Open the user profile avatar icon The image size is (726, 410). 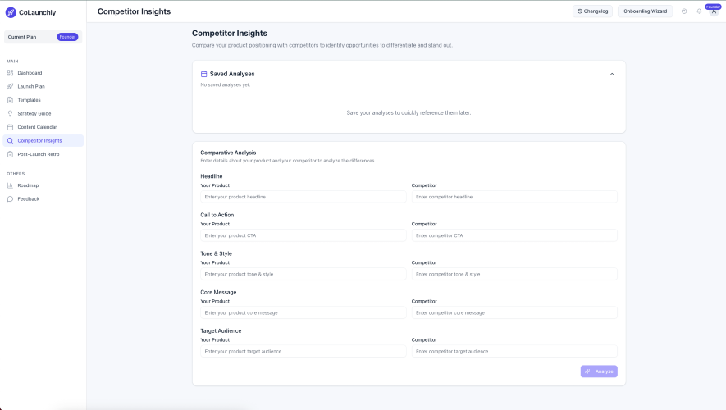coord(714,11)
